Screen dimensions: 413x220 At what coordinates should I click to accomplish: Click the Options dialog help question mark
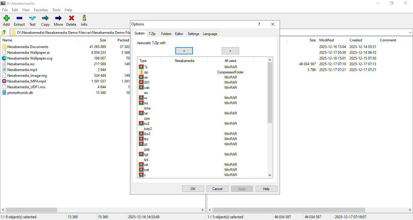(x=259, y=24)
